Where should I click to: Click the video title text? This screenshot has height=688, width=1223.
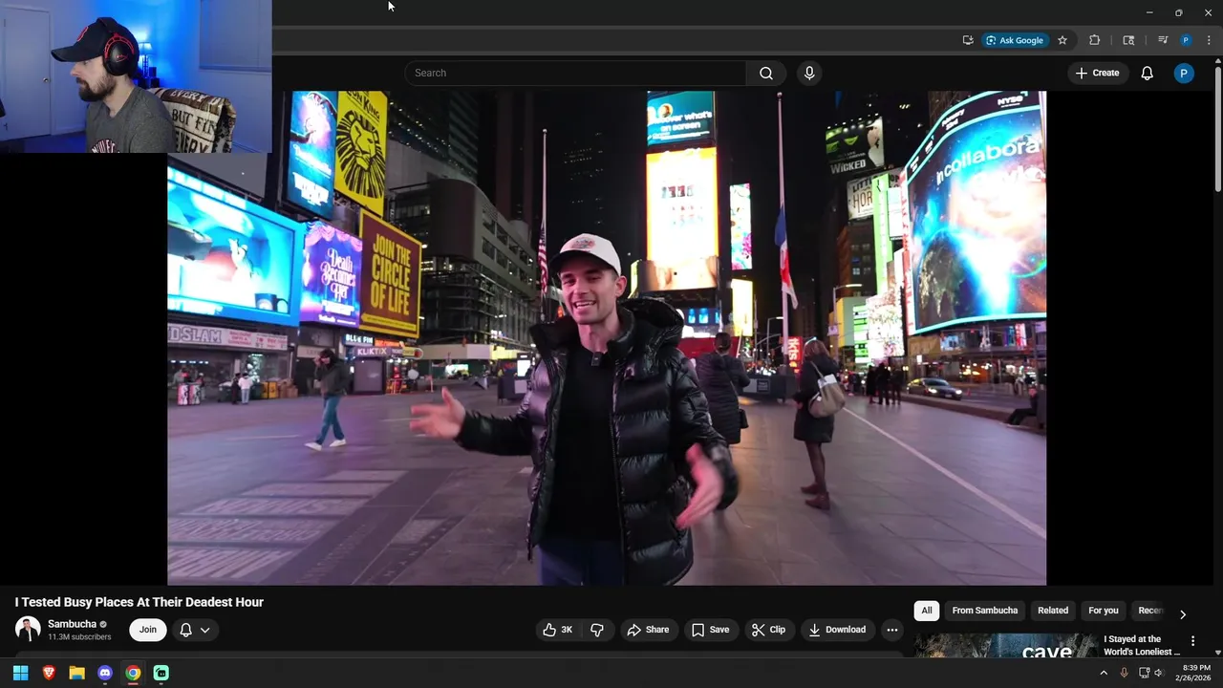(139, 602)
